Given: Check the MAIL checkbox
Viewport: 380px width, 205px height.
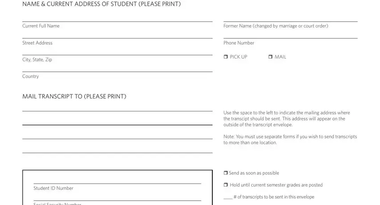Looking at the screenshot, I should coord(270,57).
